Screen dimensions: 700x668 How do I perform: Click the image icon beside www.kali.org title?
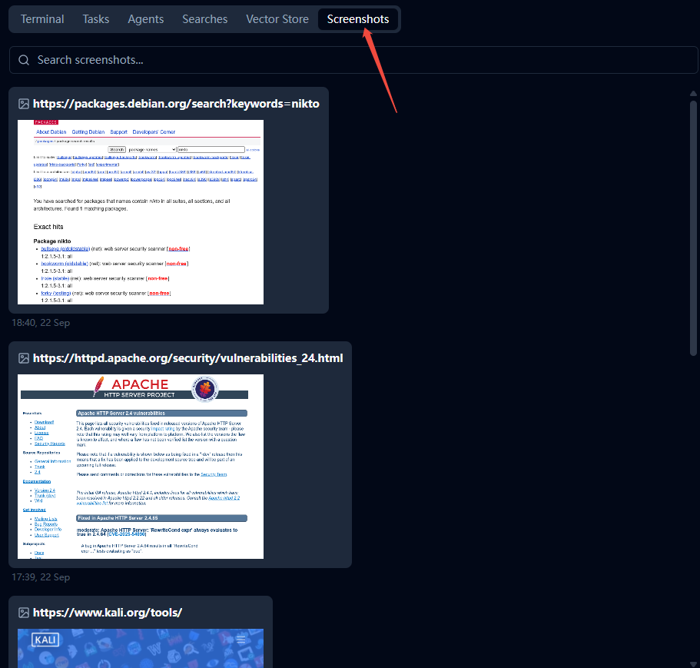(x=24, y=613)
